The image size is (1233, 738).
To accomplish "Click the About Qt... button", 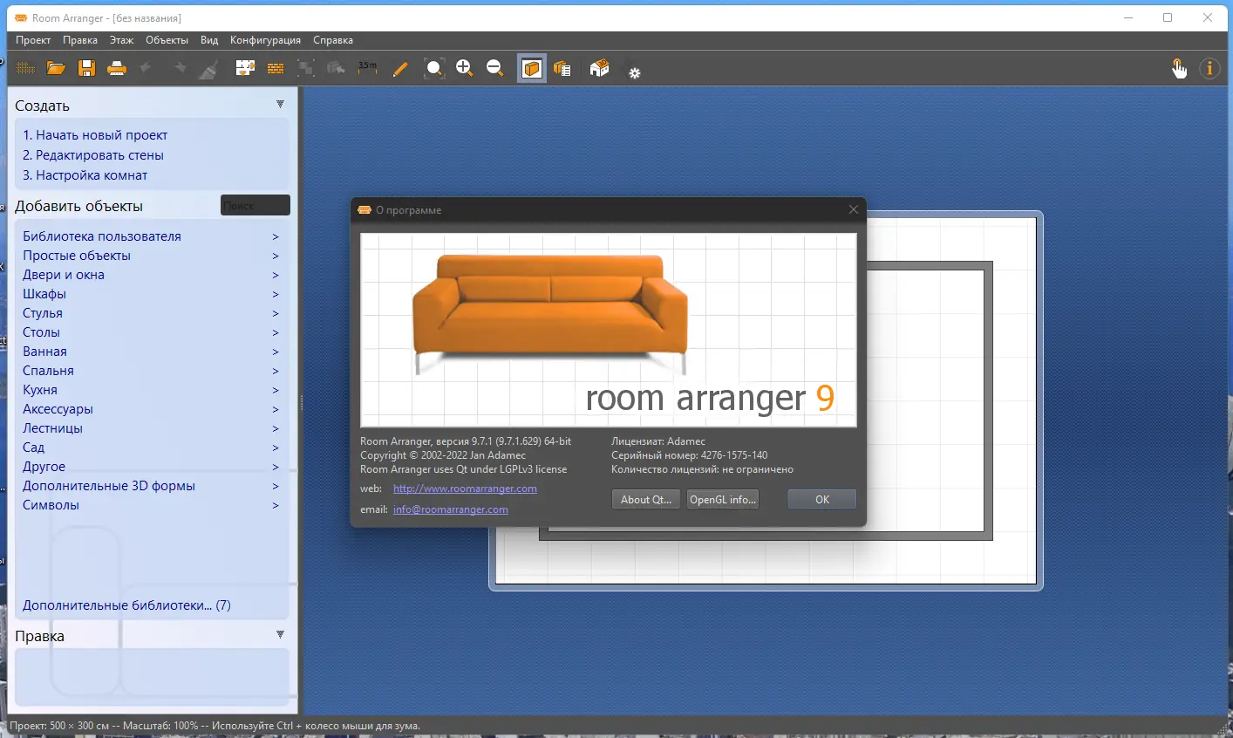I will (x=646, y=500).
